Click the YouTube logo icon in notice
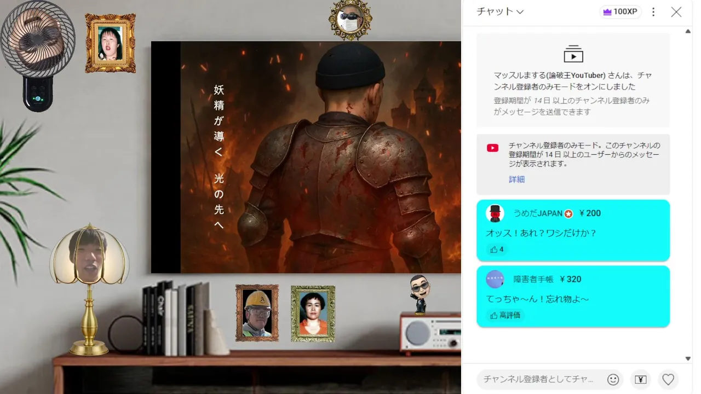 pos(493,148)
